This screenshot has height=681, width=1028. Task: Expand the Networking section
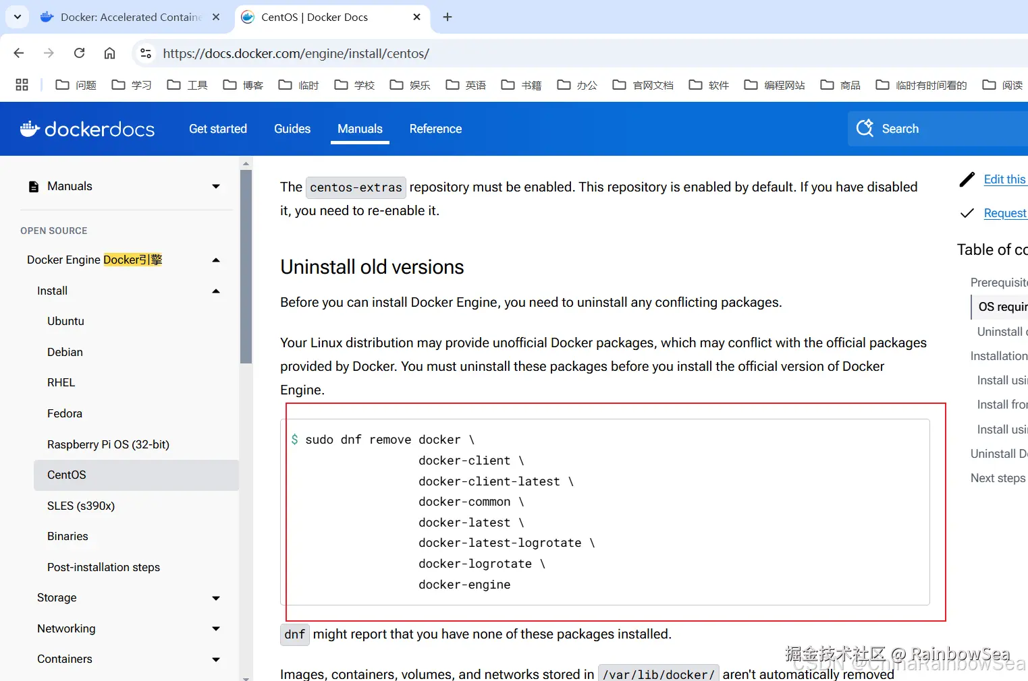[x=216, y=628]
